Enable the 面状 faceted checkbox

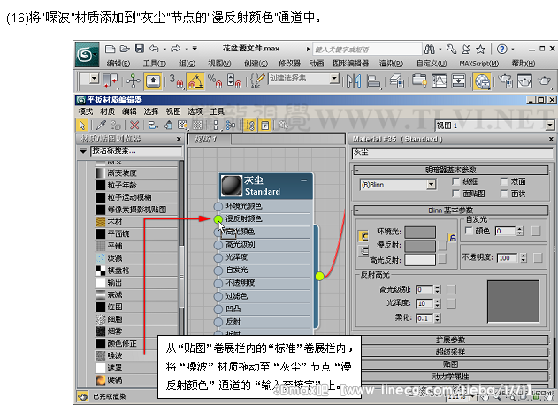click(503, 194)
